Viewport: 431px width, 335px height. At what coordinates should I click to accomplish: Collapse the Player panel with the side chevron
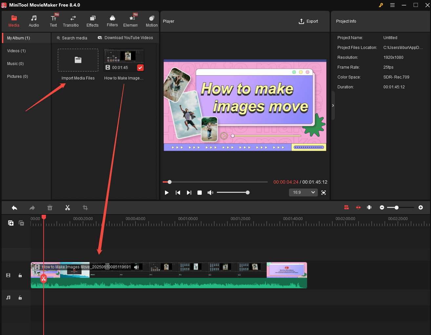[333, 105]
